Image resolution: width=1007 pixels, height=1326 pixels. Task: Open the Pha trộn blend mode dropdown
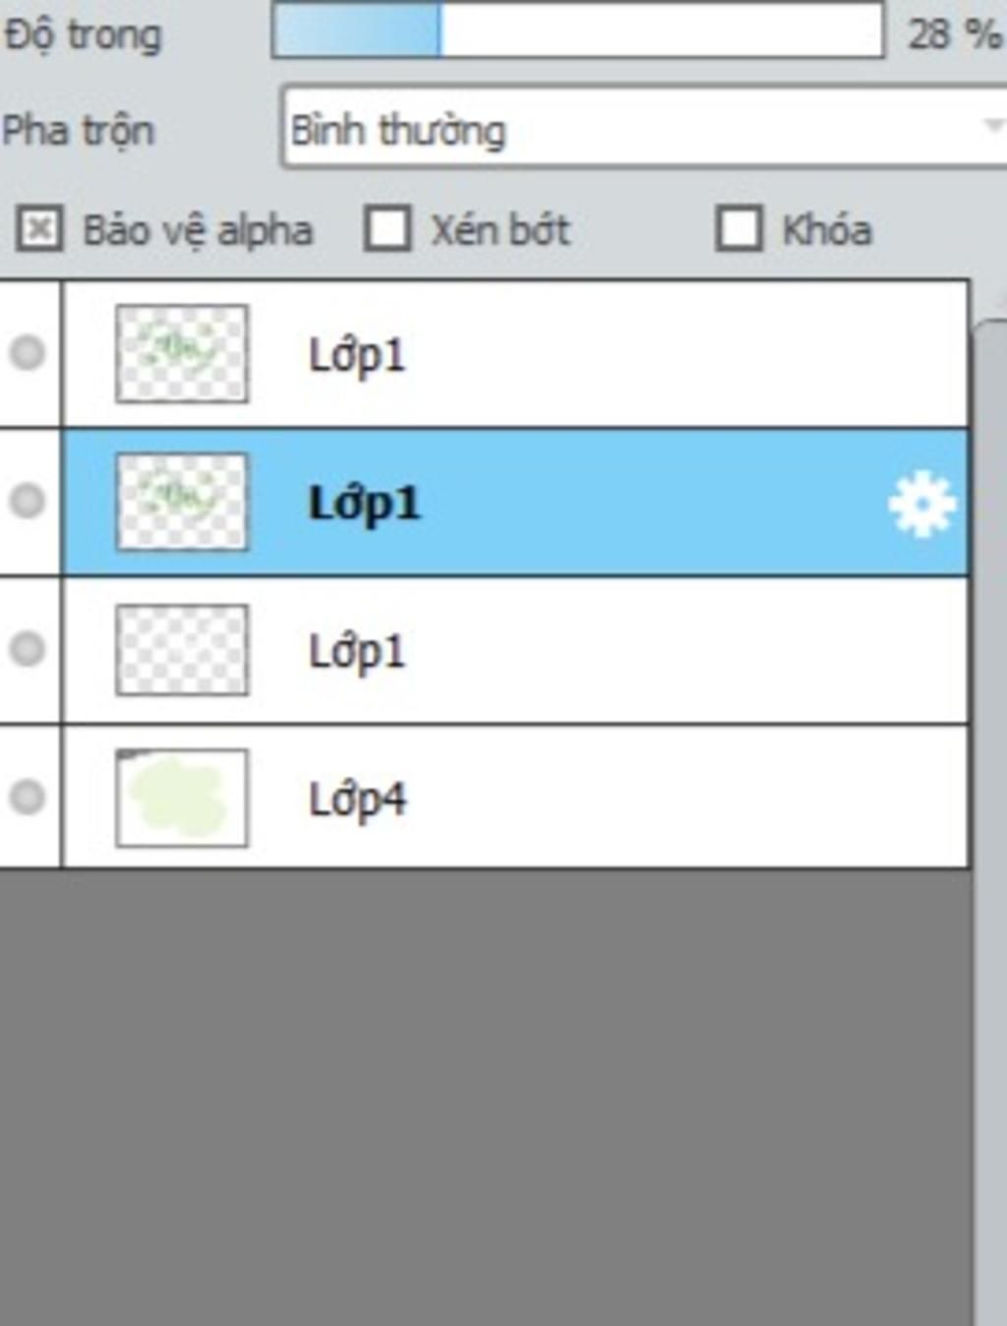point(644,128)
